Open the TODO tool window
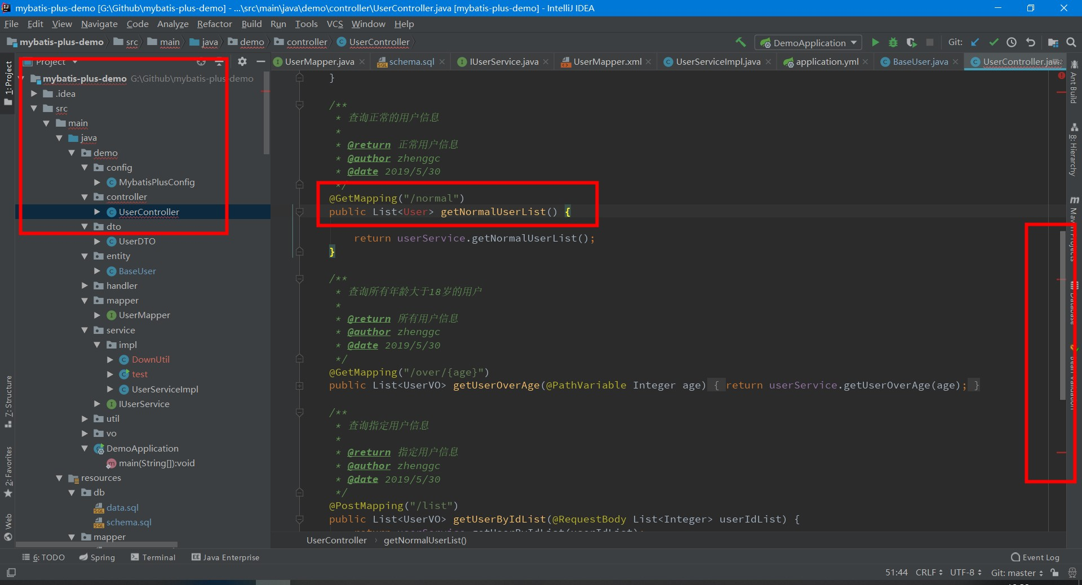 43,557
